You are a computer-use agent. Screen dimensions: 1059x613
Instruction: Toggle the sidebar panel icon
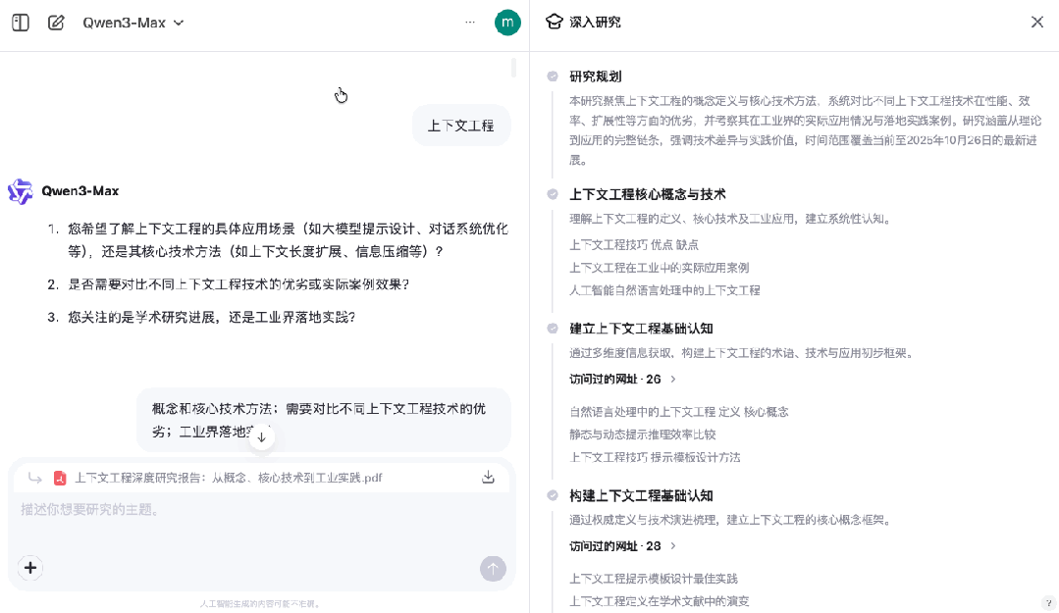(x=21, y=23)
